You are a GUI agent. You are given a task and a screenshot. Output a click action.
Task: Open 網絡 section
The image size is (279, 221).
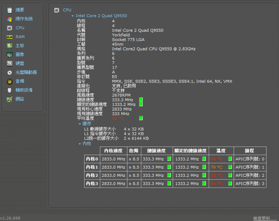pyautogui.click(x=20, y=99)
